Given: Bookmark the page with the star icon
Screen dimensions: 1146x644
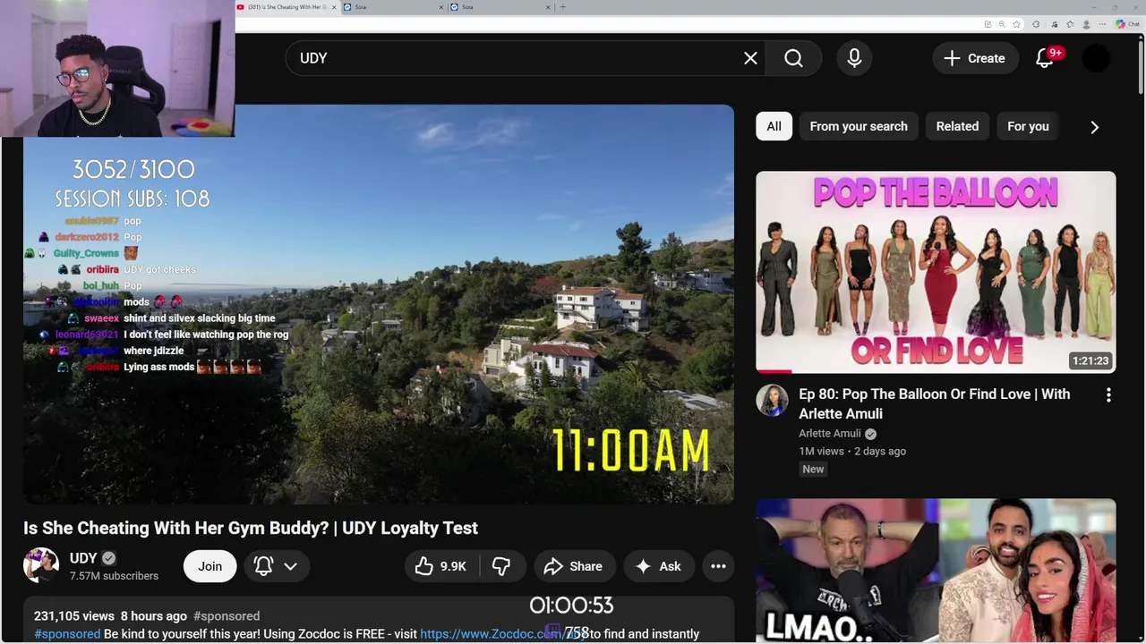Looking at the screenshot, I should tap(1016, 24).
